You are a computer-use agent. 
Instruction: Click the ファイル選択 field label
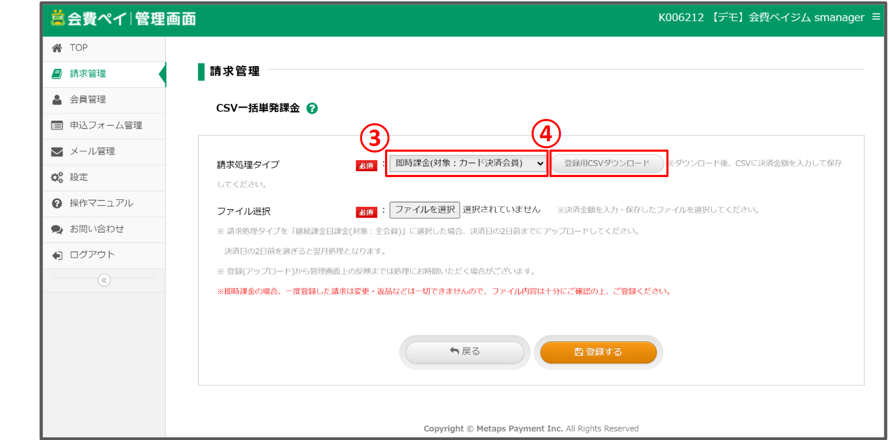tap(244, 211)
